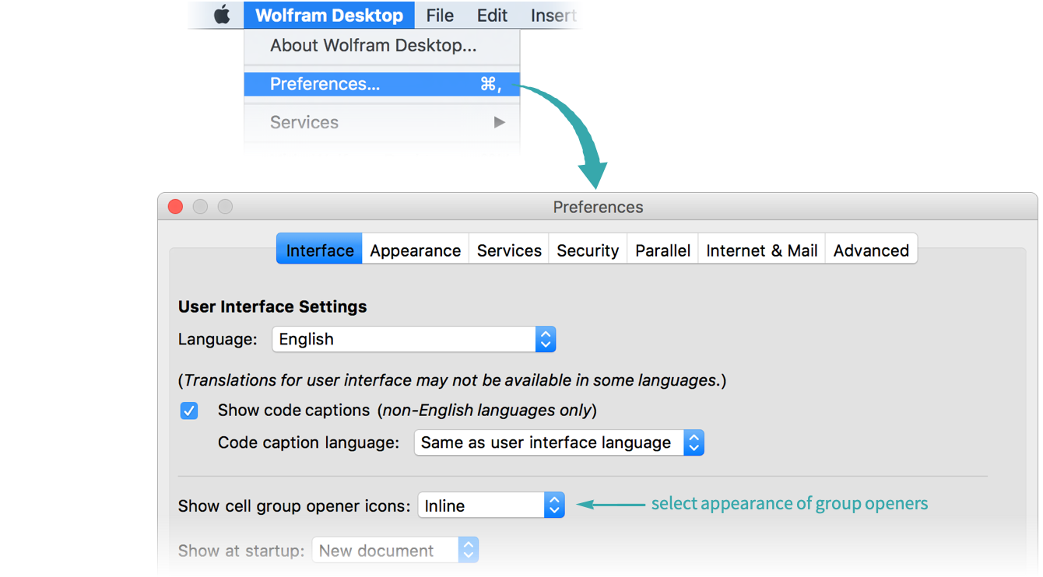Change cell group opener icons dropdown
Viewport: 1043px width, 577px height.
tap(490, 505)
